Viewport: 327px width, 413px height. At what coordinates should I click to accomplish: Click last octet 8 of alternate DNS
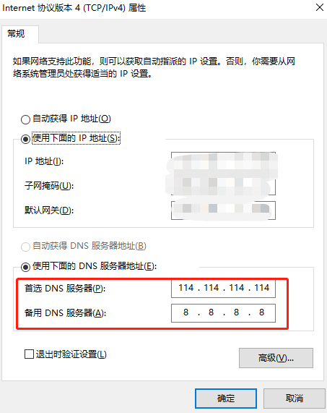(x=261, y=312)
